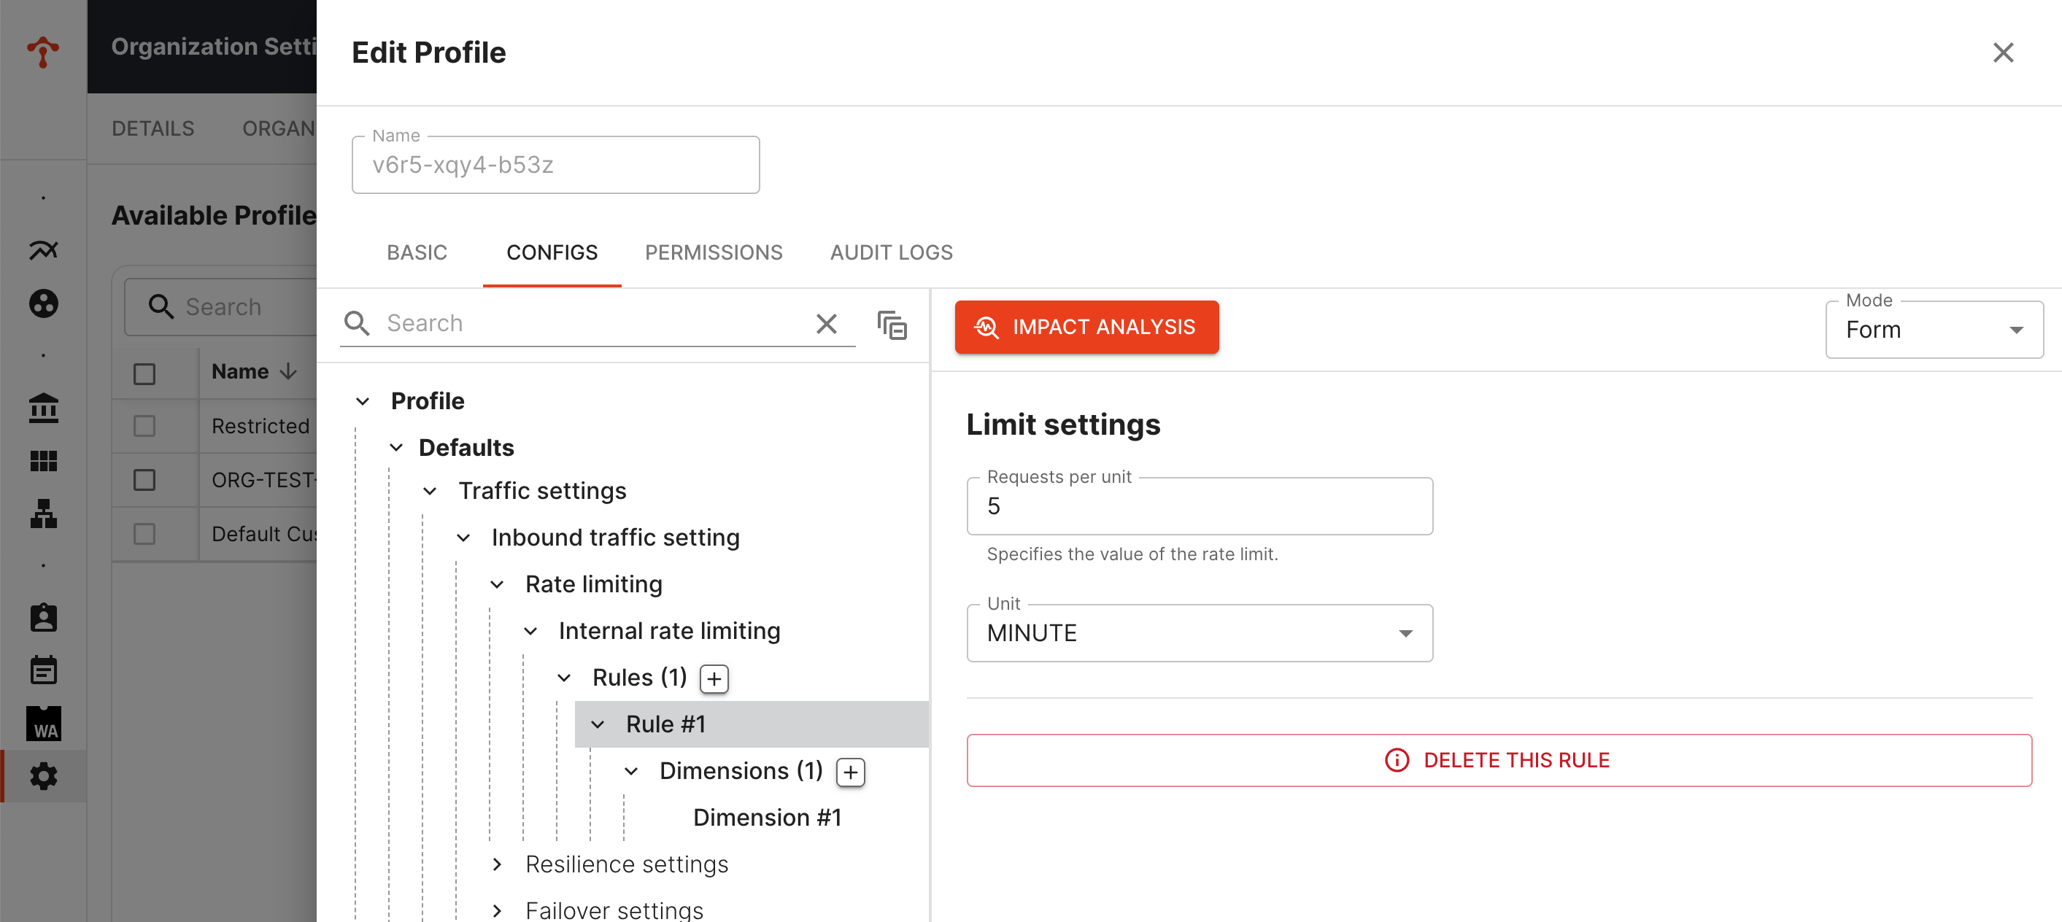
Task: Collapse the Defaults tree node
Action: pos(396,447)
